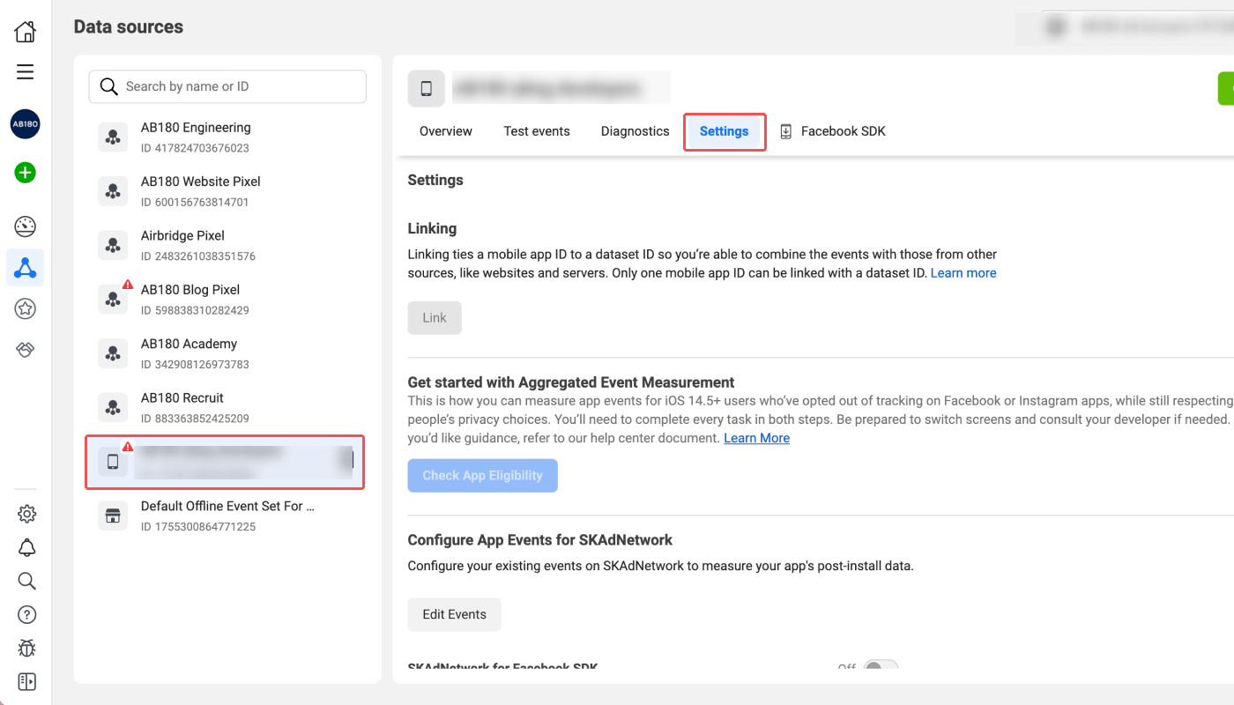The image size is (1234, 705).
Task: Go to the home icon in the sidebar
Action: click(x=26, y=32)
